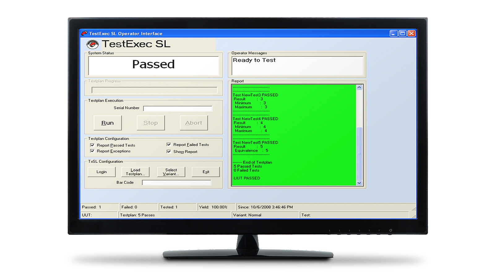This screenshot has width=495, height=278.
Task: Click the Exit button
Action: [x=206, y=172]
